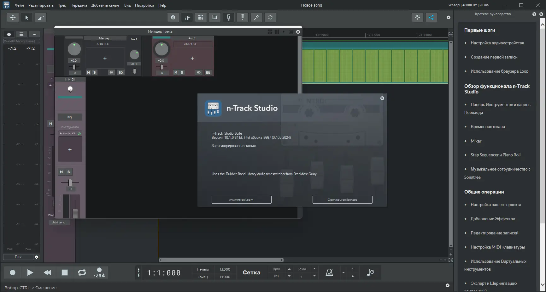Open the Трек menu

pos(62,5)
